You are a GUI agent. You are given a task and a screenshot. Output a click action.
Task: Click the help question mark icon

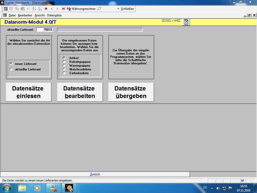pos(186,22)
